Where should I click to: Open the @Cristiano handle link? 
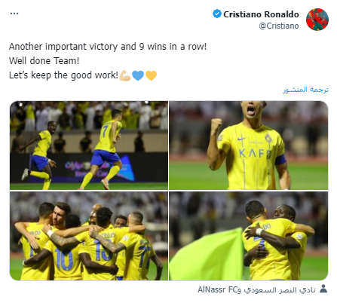(x=279, y=26)
